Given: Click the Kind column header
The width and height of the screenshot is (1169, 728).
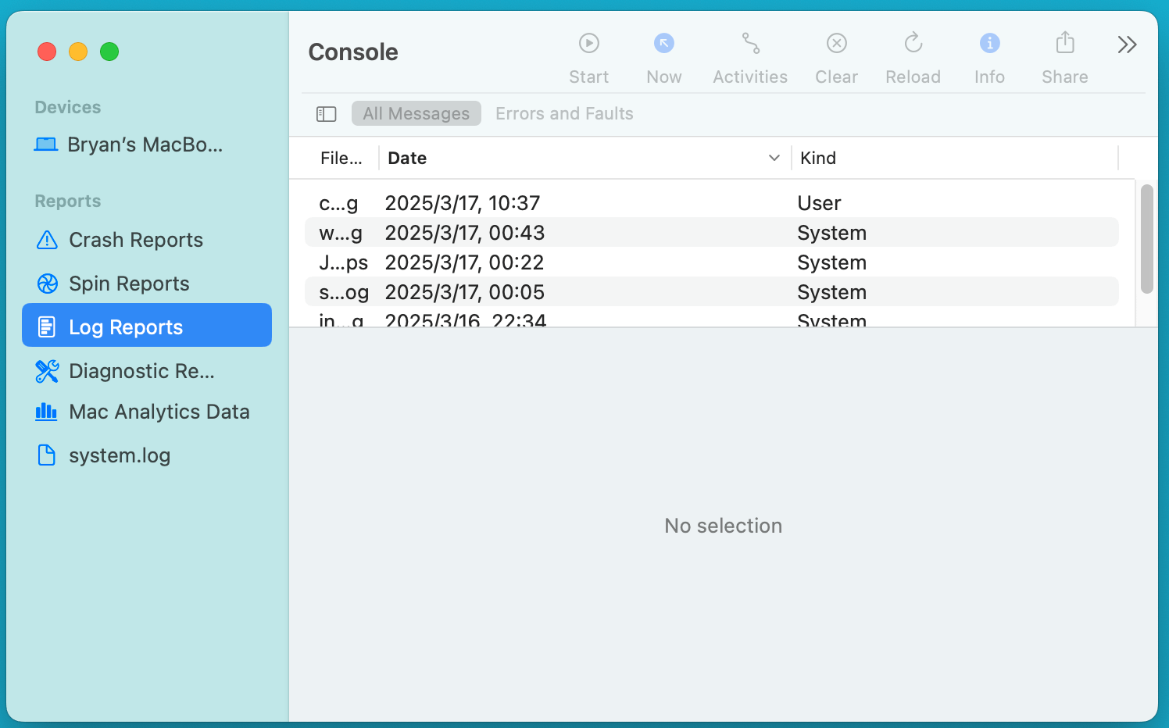Looking at the screenshot, I should [x=818, y=158].
